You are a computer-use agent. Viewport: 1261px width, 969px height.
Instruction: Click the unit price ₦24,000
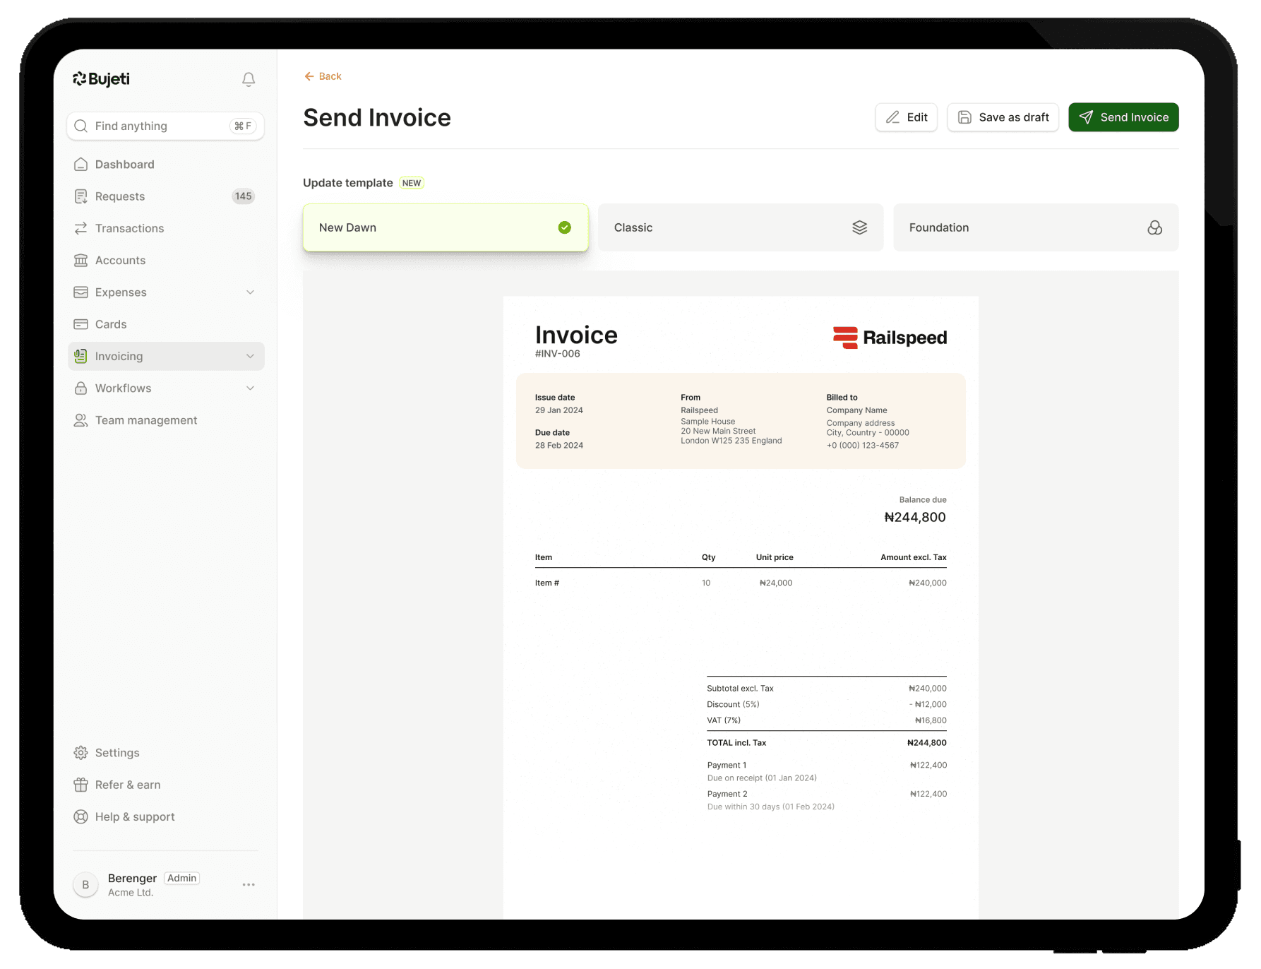[x=776, y=583]
